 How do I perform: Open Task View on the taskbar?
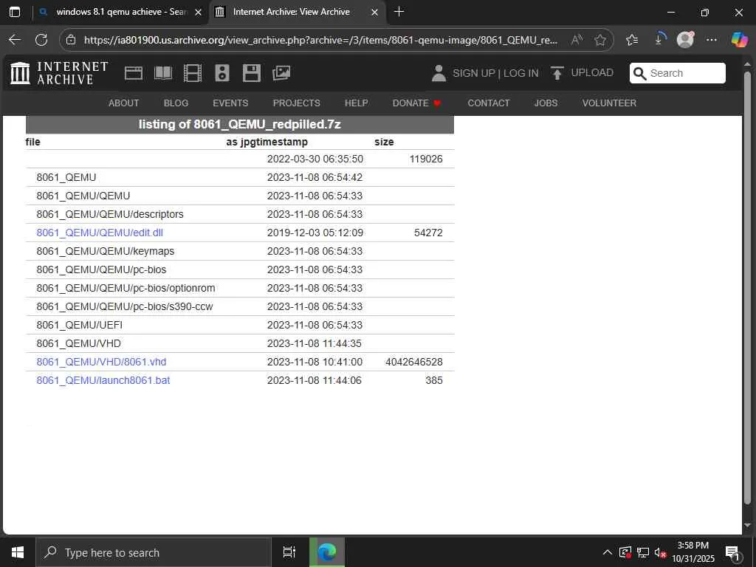click(289, 552)
